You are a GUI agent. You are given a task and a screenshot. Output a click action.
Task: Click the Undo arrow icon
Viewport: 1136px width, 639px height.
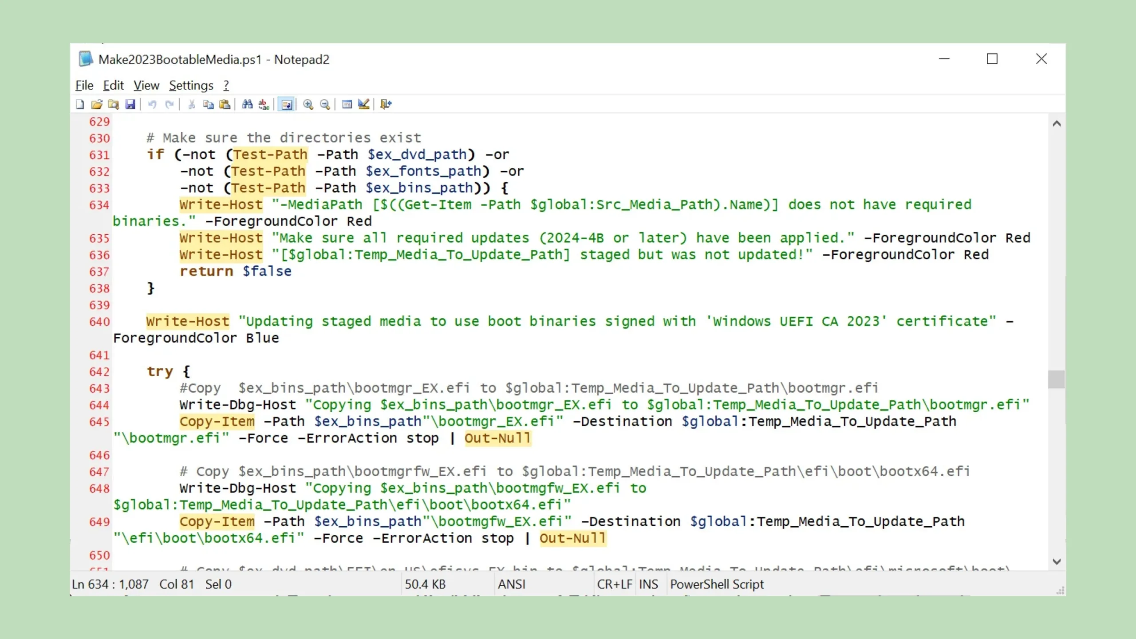coord(152,104)
